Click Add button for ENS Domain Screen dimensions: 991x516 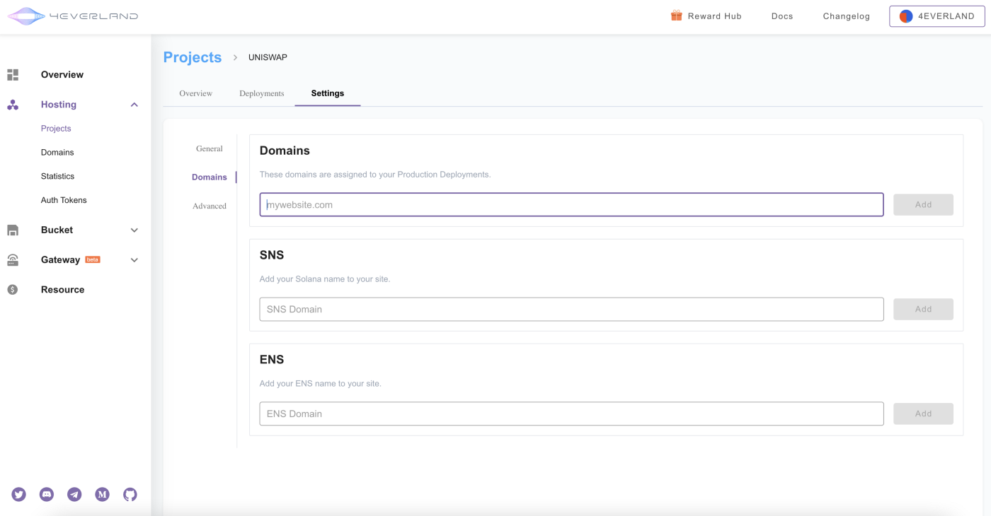[x=923, y=414]
